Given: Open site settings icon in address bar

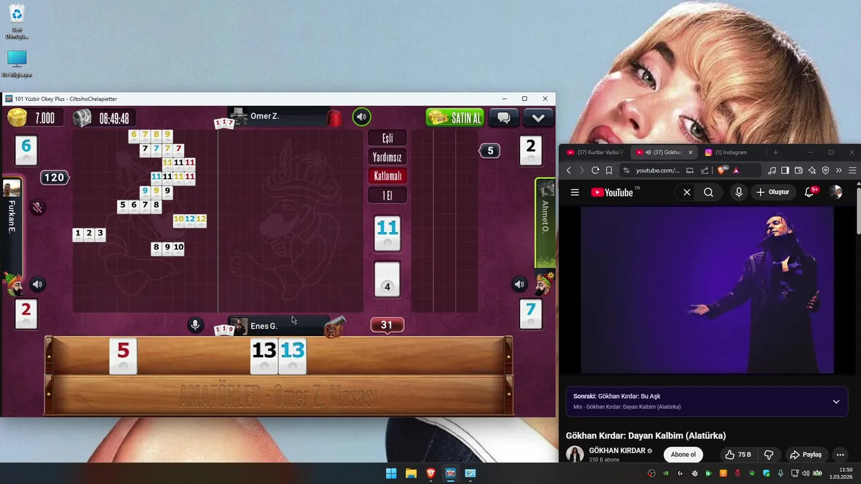Looking at the screenshot, I should [x=626, y=171].
